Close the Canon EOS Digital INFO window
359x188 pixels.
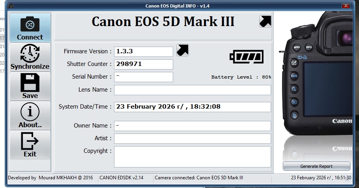(x=346, y=6)
